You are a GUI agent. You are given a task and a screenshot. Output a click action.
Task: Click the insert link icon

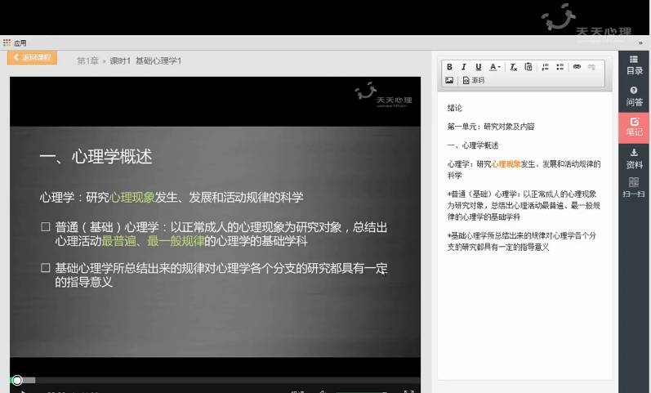pyautogui.click(x=577, y=67)
